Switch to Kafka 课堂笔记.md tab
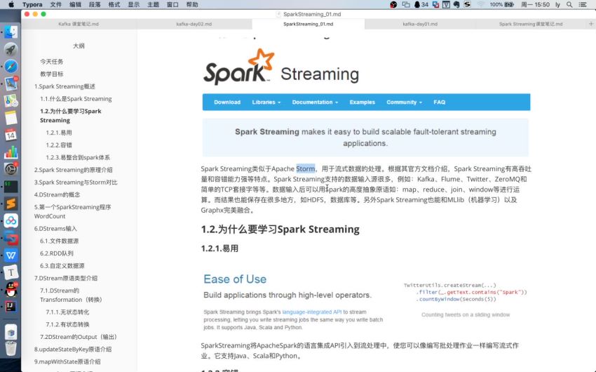596x372 pixels. [x=79, y=24]
